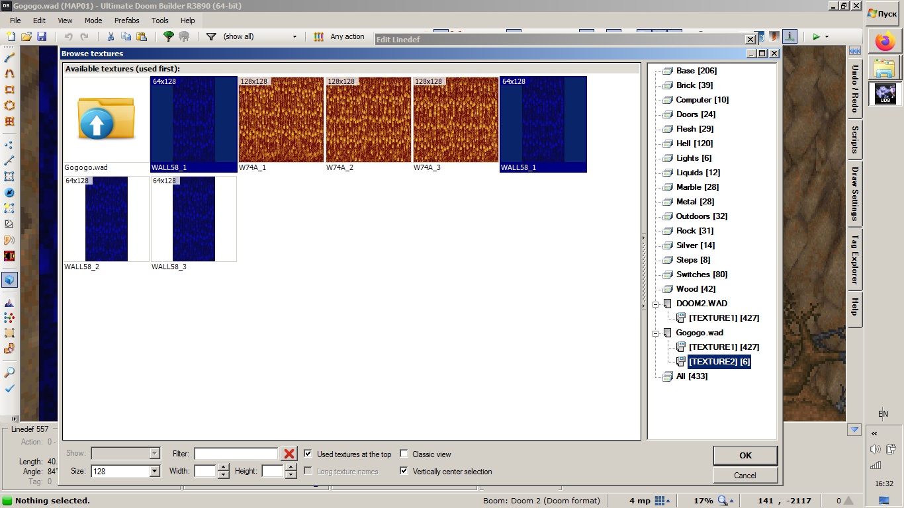Viewport: 904px width, 508px height.
Task: Switch to Things mode arrow icon
Action: pos(9,192)
